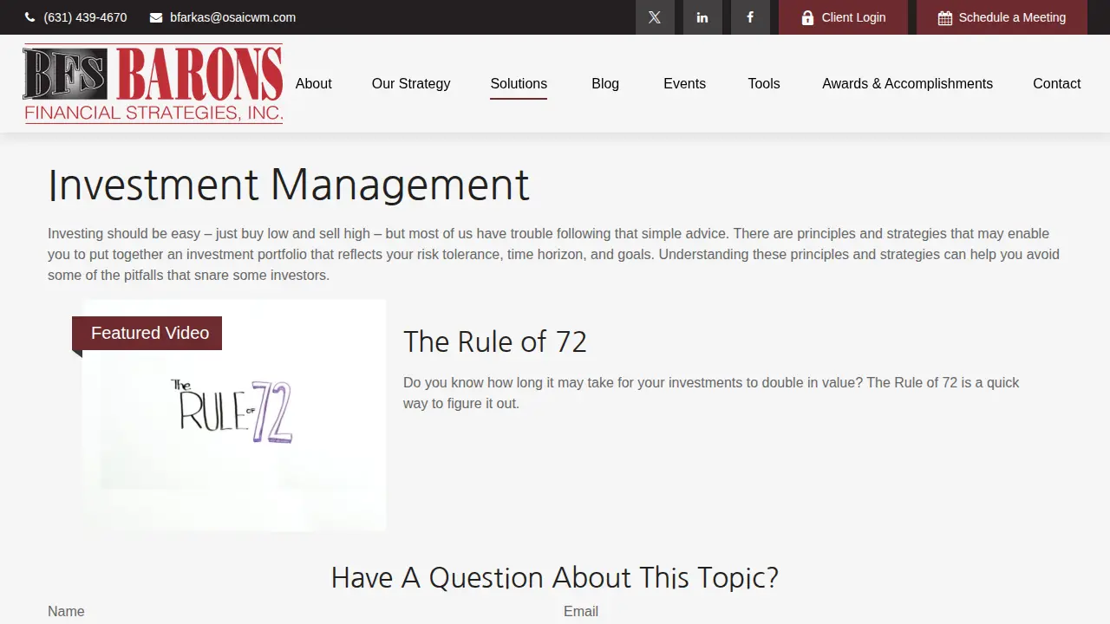Viewport: 1110px width, 624px height.
Task: Email bfarkas@osaicwm.com link
Action: (x=232, y=17)
